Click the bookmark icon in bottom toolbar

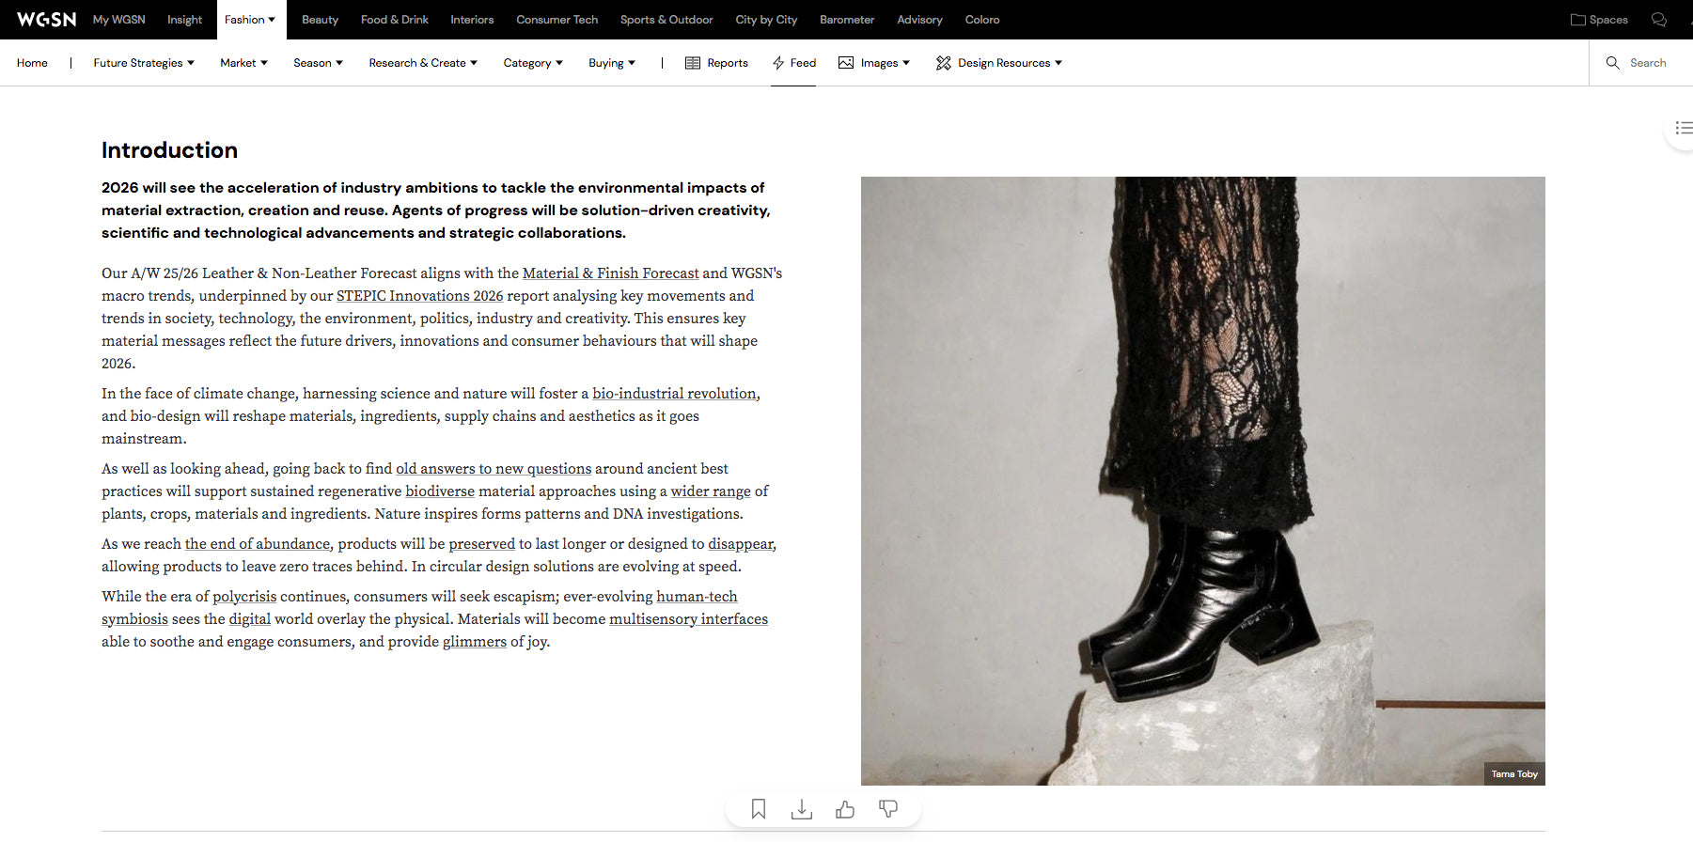[x=759, y=809]
